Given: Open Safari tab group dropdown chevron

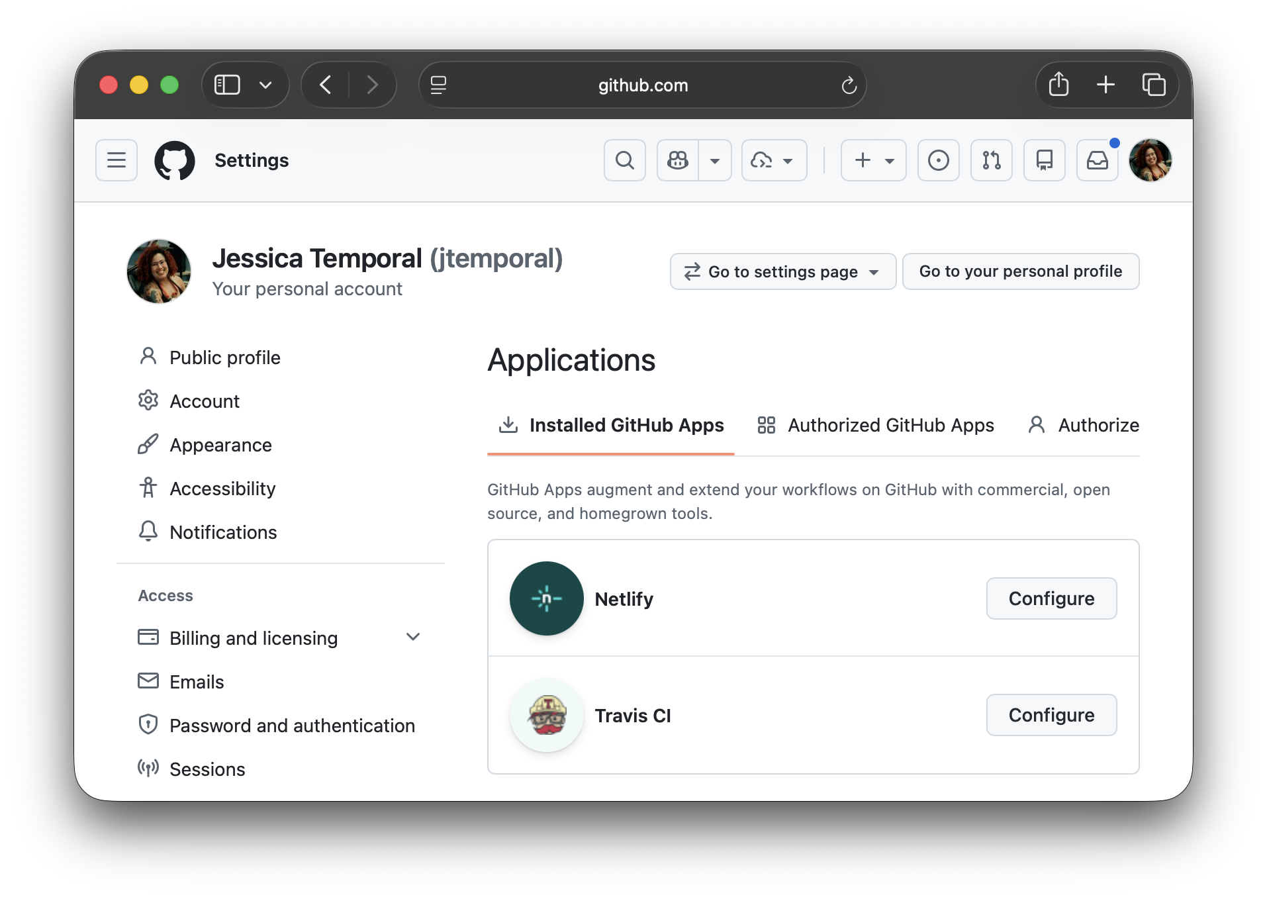Looking at the screenshot, I should click(265, 85).
